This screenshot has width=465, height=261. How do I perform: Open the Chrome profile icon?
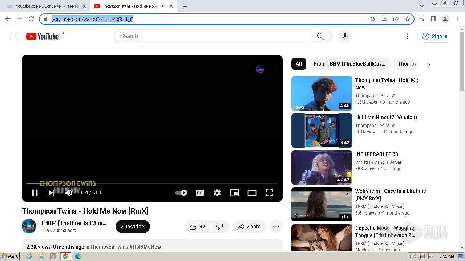[x=445, y=19]
